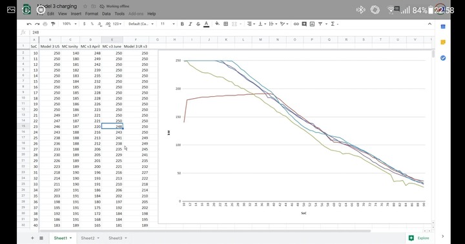The width and height of the screenshot is (465, 244).
Task: Decrease decimal places
Action: 100,24
